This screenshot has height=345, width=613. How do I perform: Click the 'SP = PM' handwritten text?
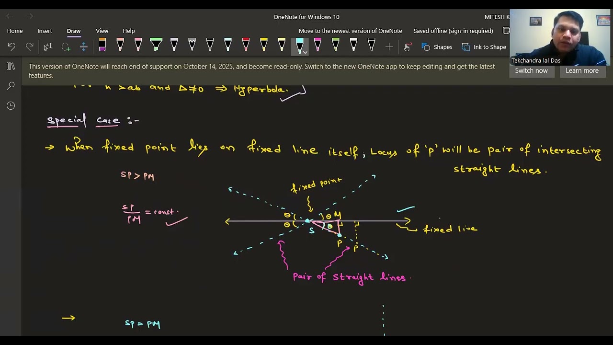pos(142,324)
